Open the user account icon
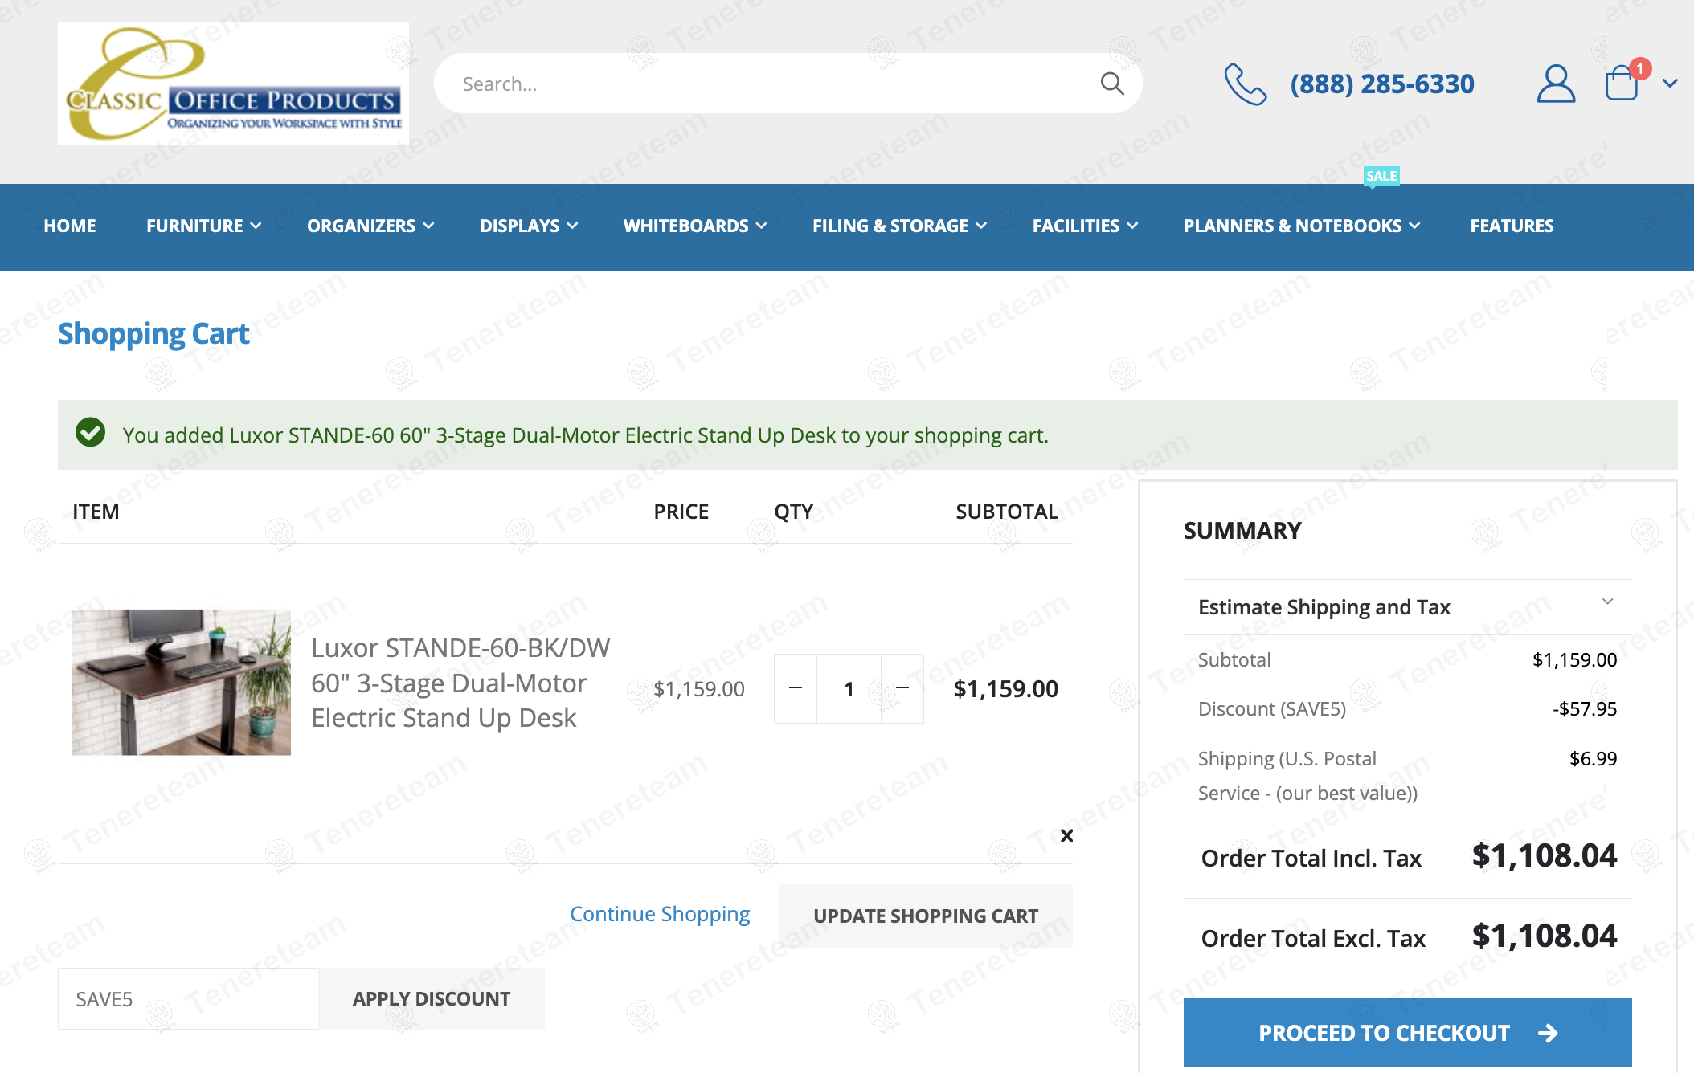The image size is (1694, 1073). tap(1556, 84)
